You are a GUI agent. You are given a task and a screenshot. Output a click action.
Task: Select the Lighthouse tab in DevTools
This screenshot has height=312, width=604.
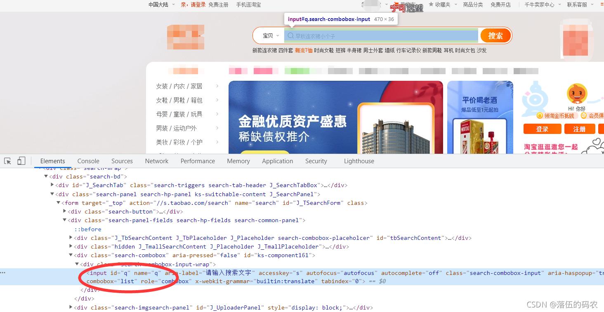pos(359,161)
